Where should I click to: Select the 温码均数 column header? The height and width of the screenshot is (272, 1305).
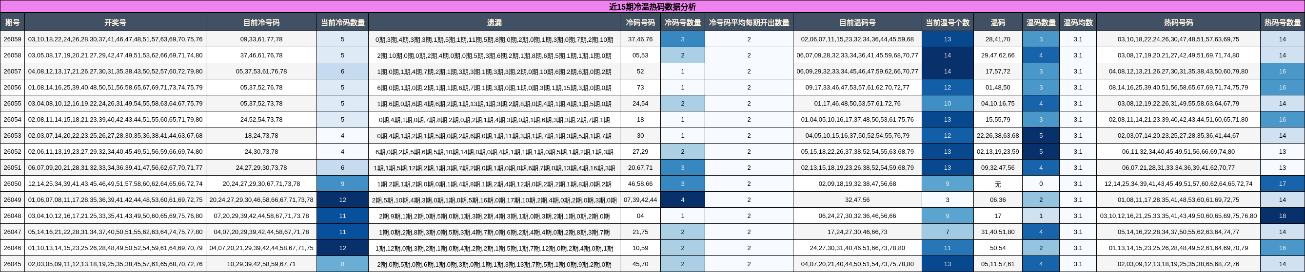point(1078,22)
